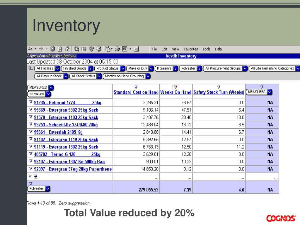Open the 92097 - Estergran 37eg 20kg Paperthene link
300x225 pixels.
coord(73,169)
